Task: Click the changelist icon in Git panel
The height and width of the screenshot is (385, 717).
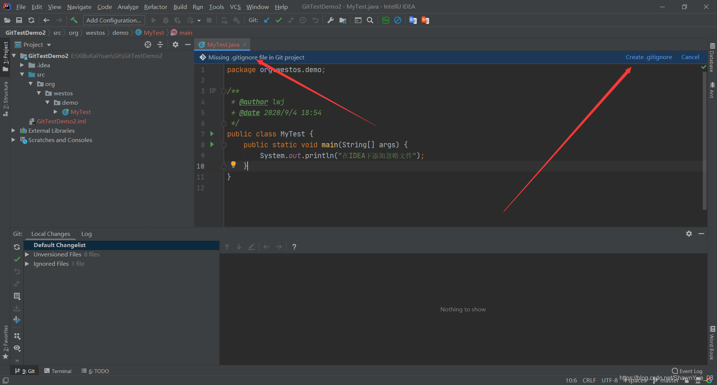Action: point(17,296)
